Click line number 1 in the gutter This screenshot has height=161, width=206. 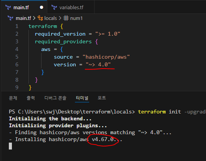pyautogui.click(x=17, y=26)
